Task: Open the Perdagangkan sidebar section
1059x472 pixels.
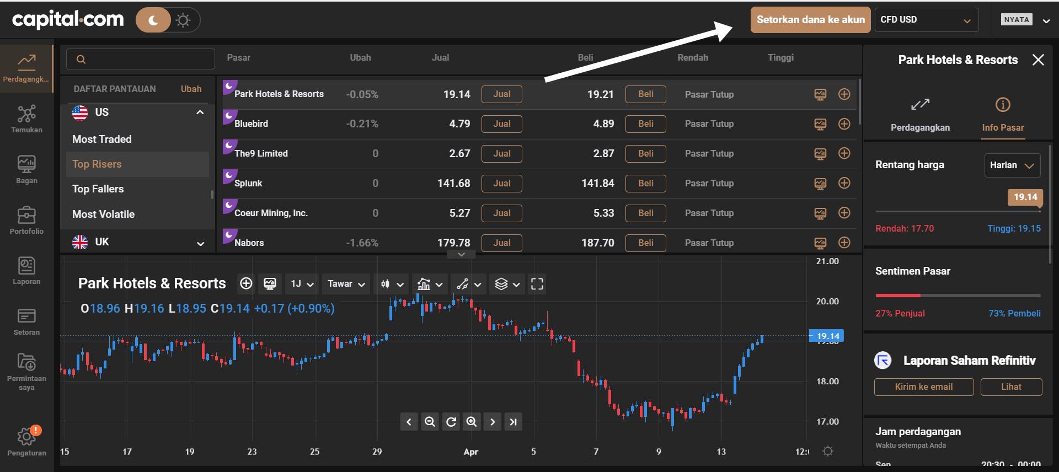Action: click(26, 68)
